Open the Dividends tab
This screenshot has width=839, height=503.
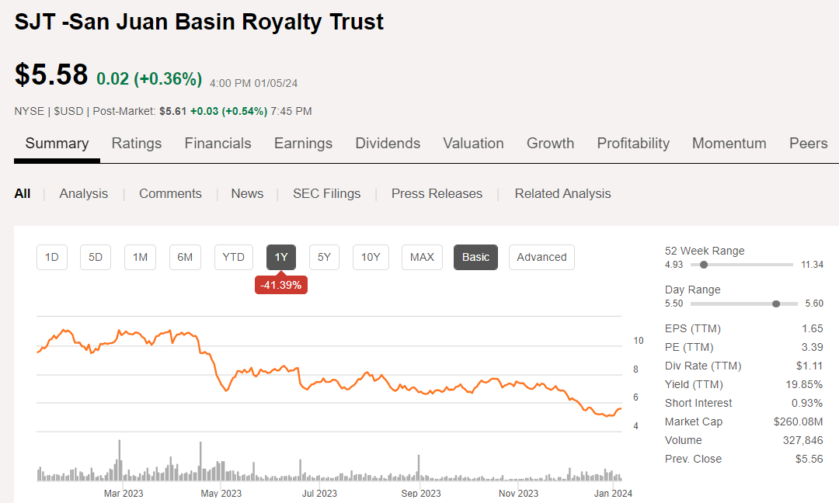point(388,143)
